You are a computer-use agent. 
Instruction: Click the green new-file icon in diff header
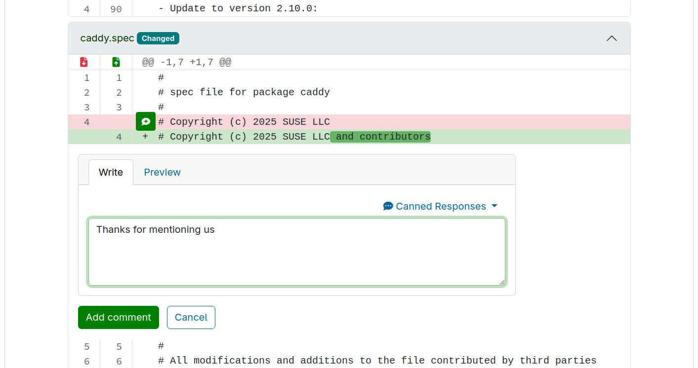[116, 62]
